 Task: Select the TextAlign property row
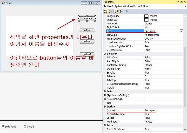pos(145,35)
